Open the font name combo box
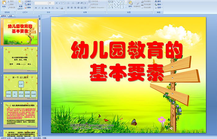Screen dimensions: 217x139 pos(41,3)
